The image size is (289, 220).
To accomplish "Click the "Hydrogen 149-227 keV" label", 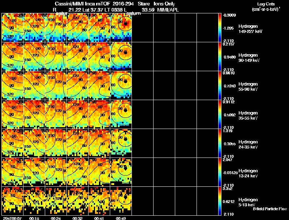I will coord(250,29).
